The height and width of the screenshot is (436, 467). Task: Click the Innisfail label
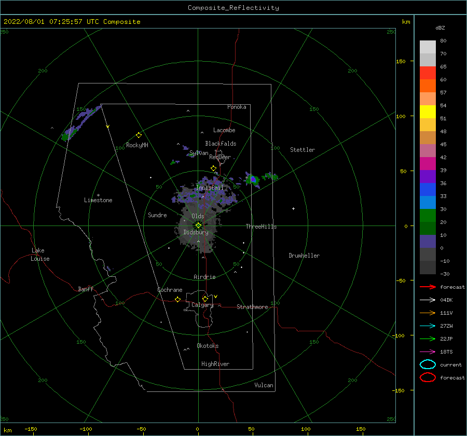coord(210,188)
